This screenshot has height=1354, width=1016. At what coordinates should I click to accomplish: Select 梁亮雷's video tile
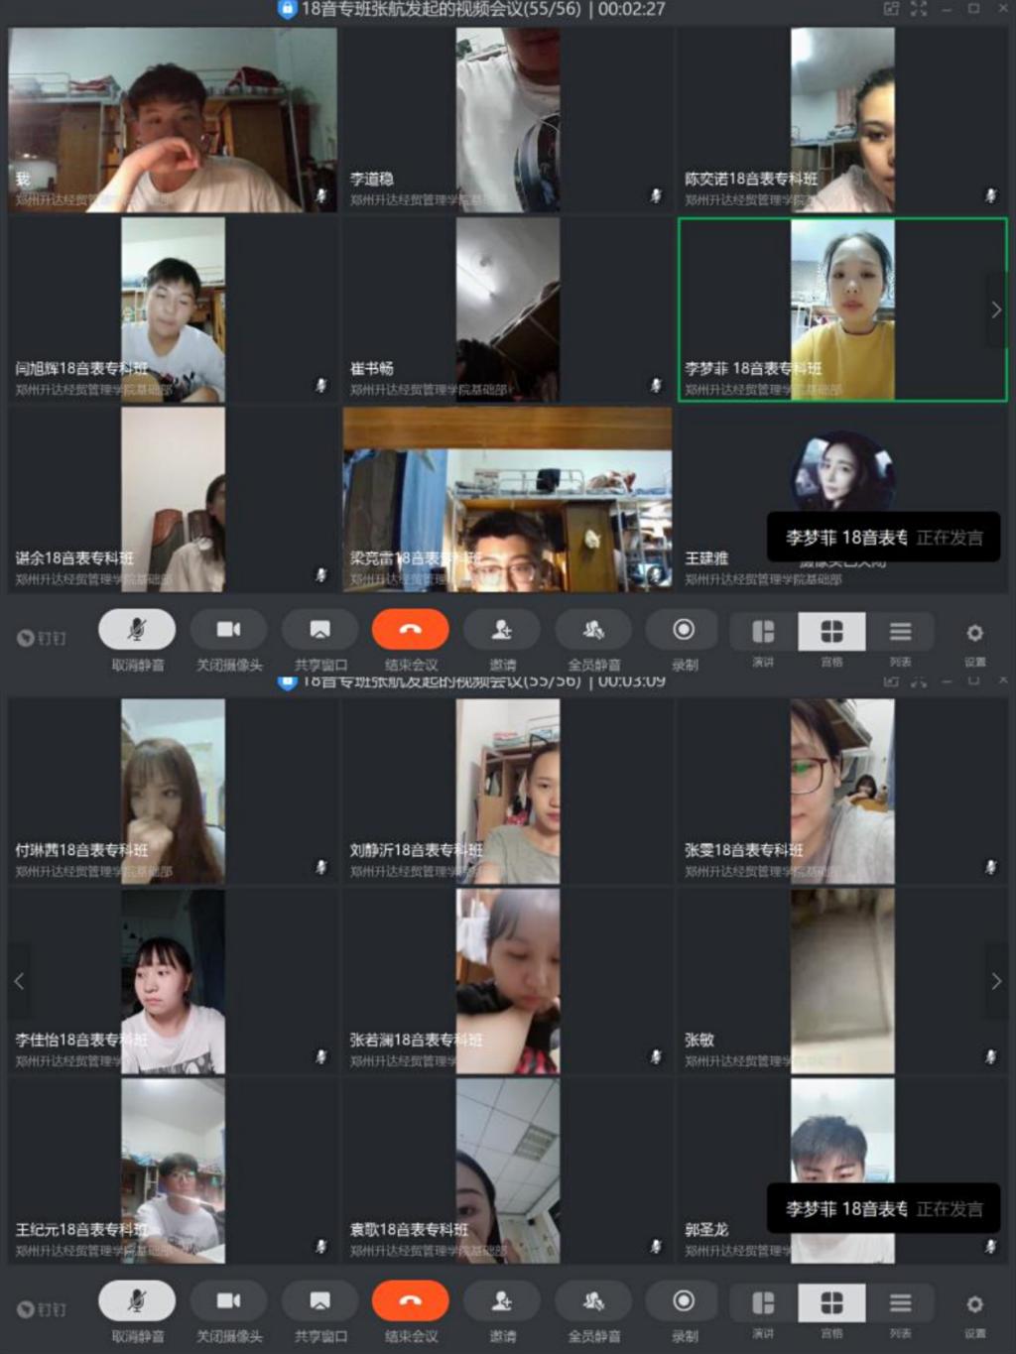click(x=507, y=500)
